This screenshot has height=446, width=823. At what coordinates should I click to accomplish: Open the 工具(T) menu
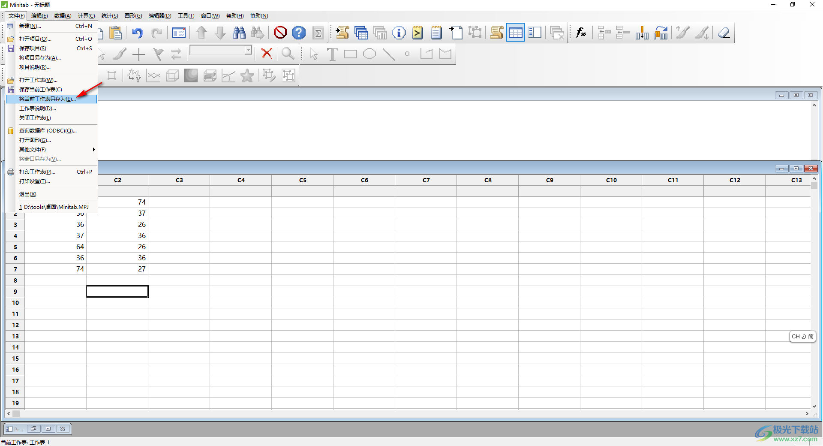coord(186,16)
